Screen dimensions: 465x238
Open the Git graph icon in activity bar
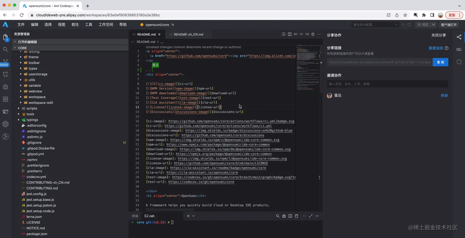(x=6, y=136)
